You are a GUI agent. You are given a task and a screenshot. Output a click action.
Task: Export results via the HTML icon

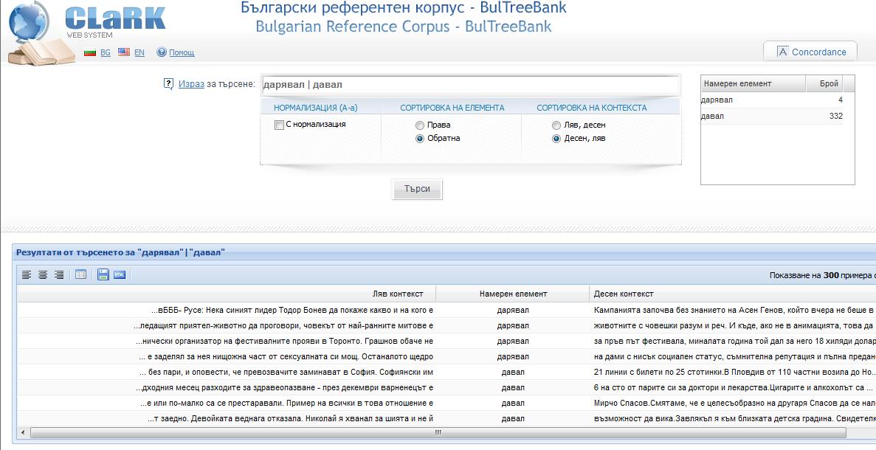120,274
